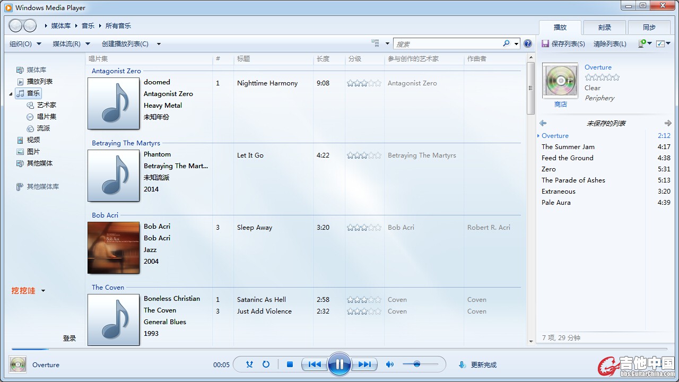This screenshot has height=382, width=679.
Task: Go forward with the navigation forward button
Action: tap(30, 25)
